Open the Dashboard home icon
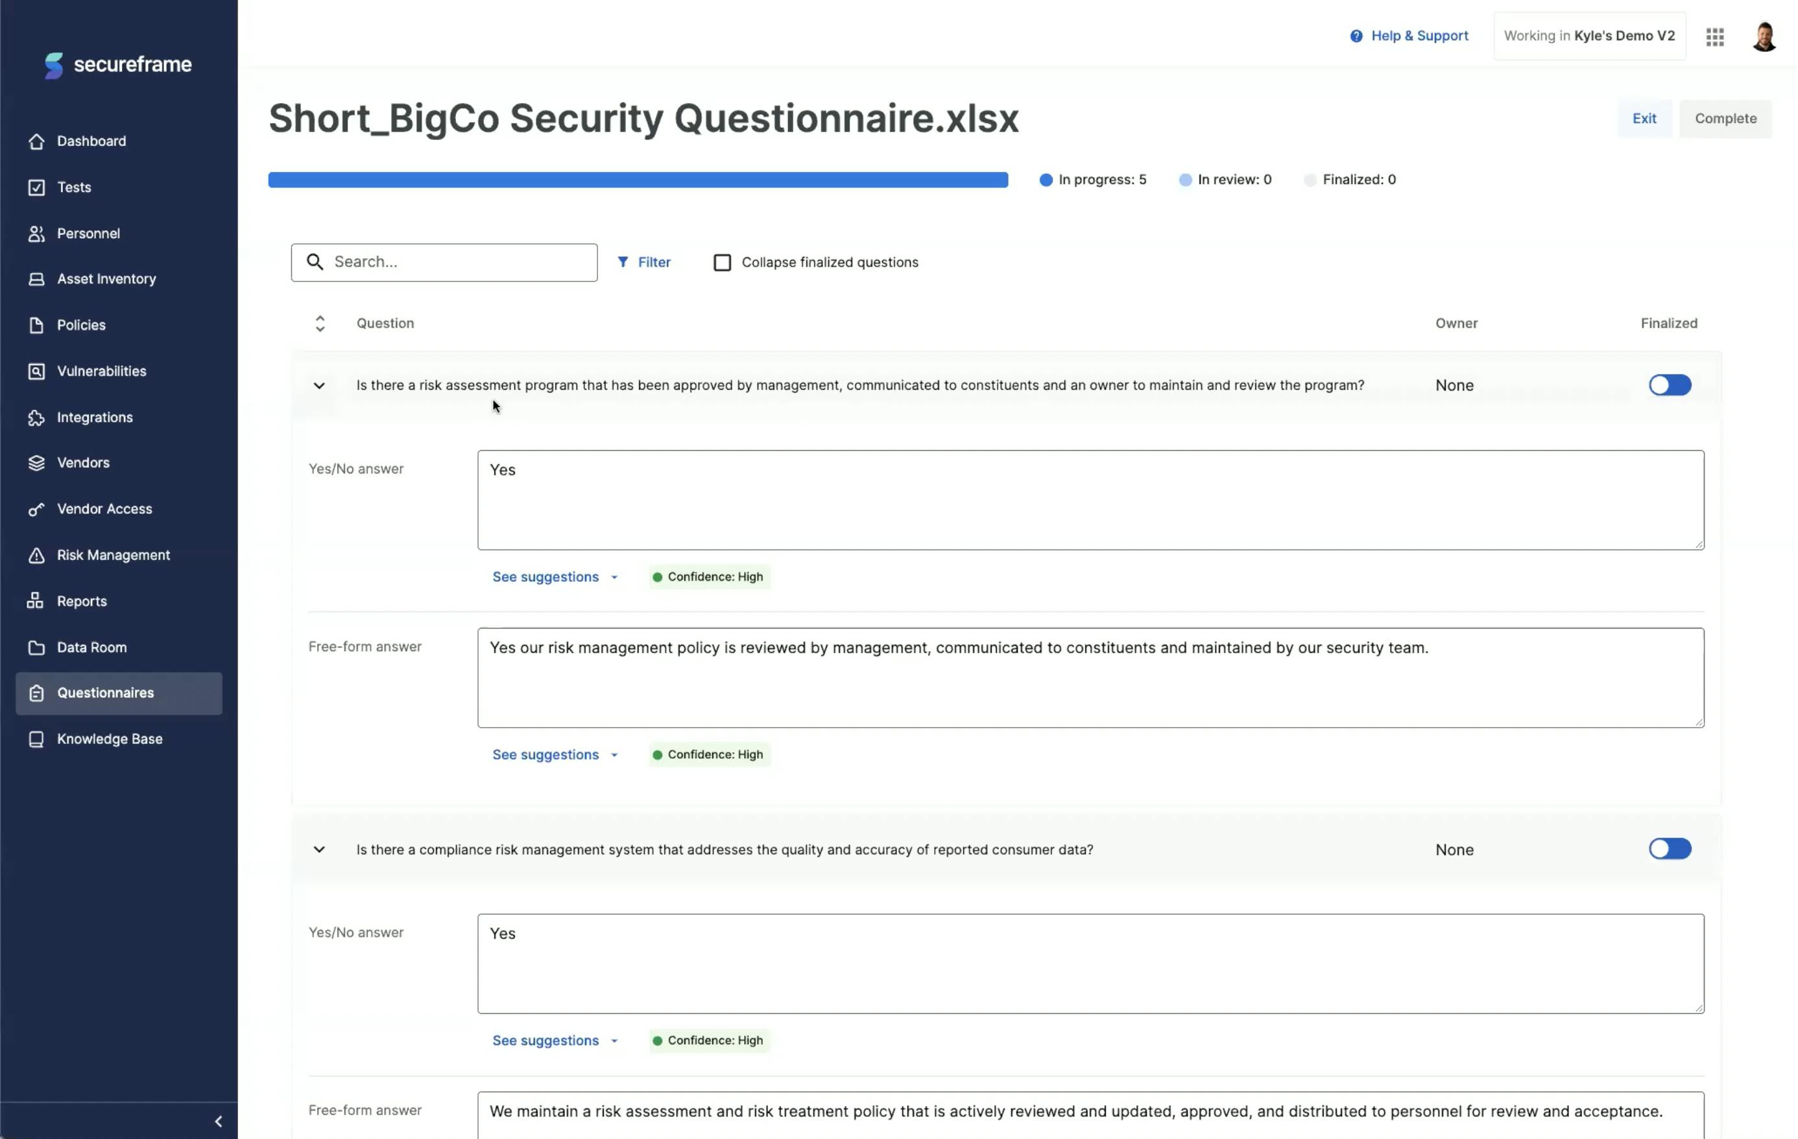The width and height of the screenshot is (1798, 1139). 36,141
